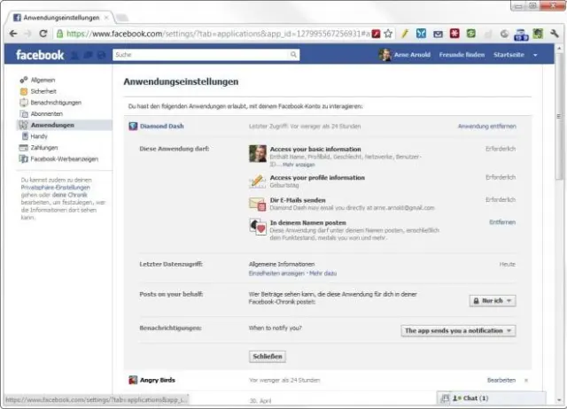
Task: Click the Facebook logo in header
Action: 40,55
